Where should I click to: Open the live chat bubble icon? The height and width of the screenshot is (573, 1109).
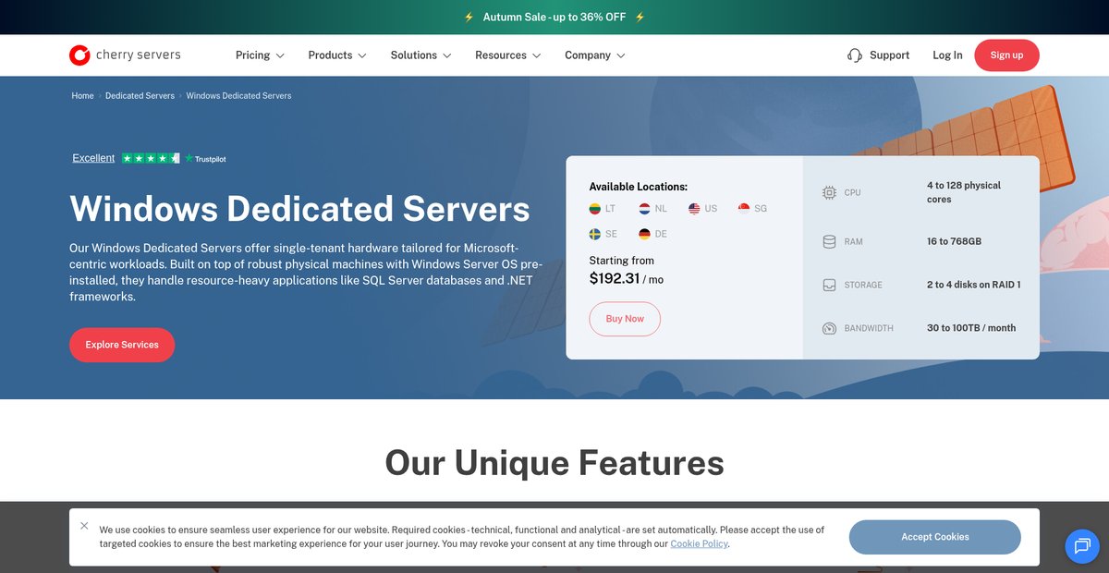point(1082,546)
